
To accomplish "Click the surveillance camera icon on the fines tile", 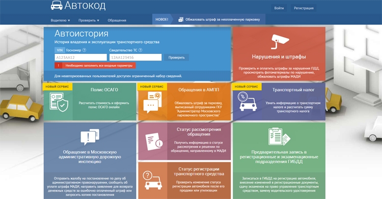I will click(x=280, y=42).
